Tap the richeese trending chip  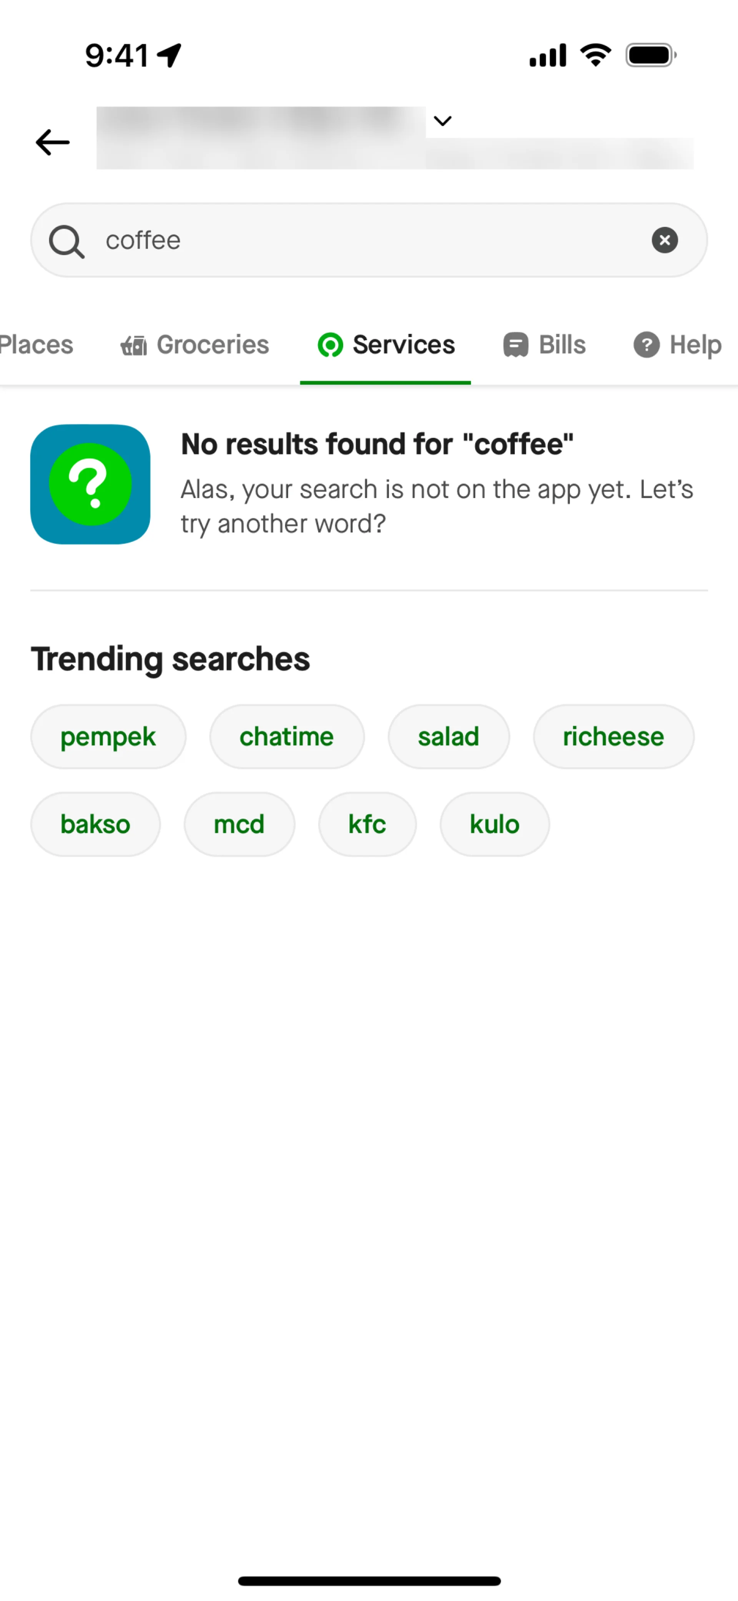pos(613,737)
